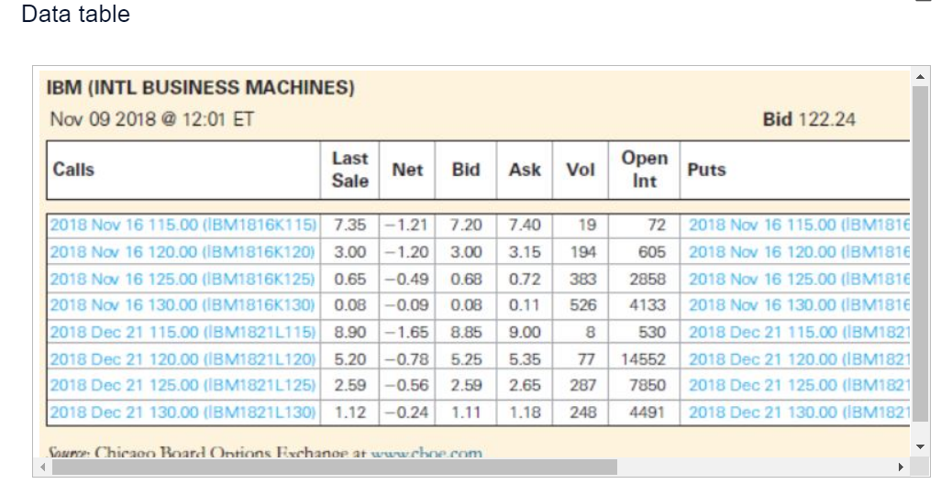Open the Nov 16 115.00 put link
The height and width of the screenshot is (484, 952).
click(799, 225)
